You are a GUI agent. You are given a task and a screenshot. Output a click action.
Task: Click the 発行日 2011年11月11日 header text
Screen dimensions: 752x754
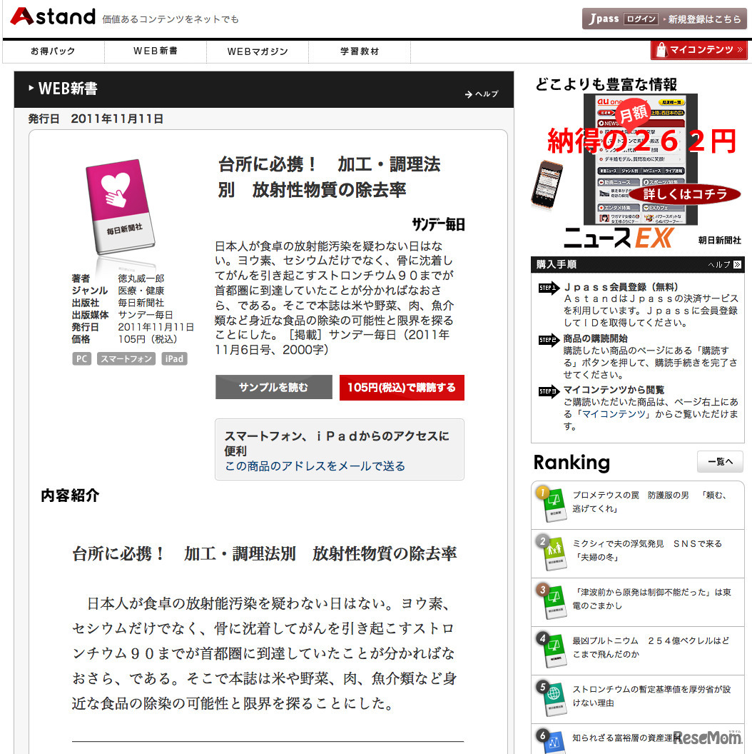[x=96, y=119]
